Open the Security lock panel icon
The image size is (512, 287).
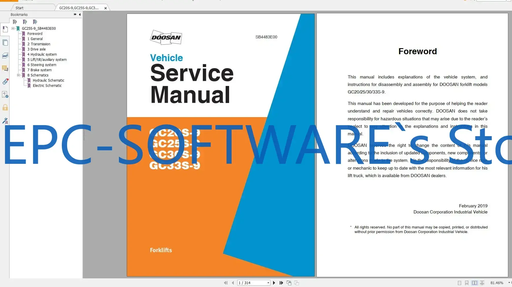5,108
